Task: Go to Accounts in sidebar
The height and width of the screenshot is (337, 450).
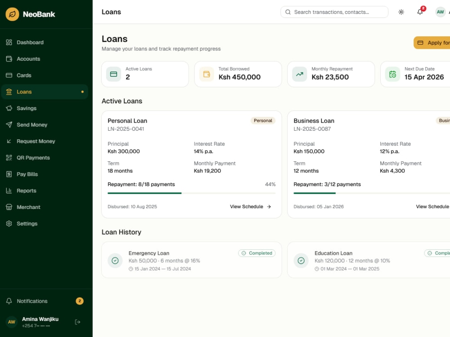Action: click(45, 59)
